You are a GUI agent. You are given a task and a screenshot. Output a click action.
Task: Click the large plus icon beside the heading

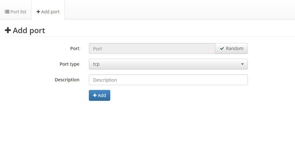click(x=8, y=30)
